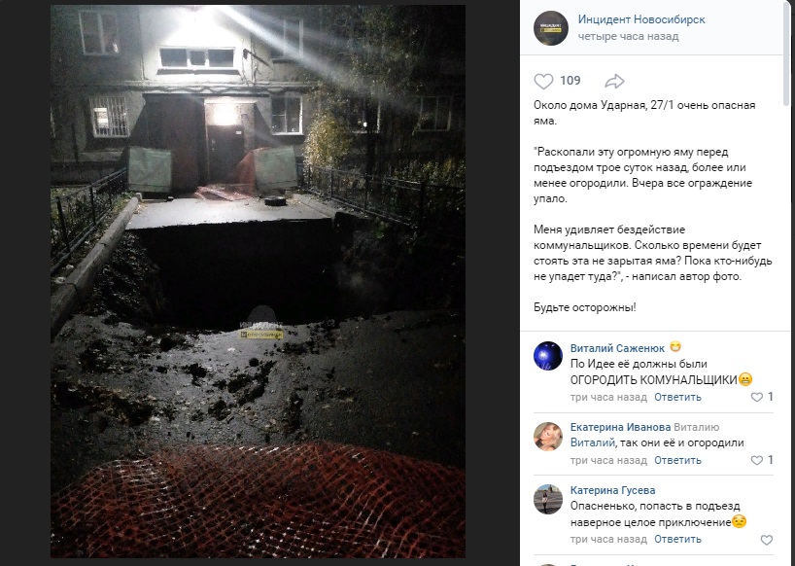Open Катерина Гусева's profile avatar
This screenshot has height=566, width=795.
(x=548, y=500)
